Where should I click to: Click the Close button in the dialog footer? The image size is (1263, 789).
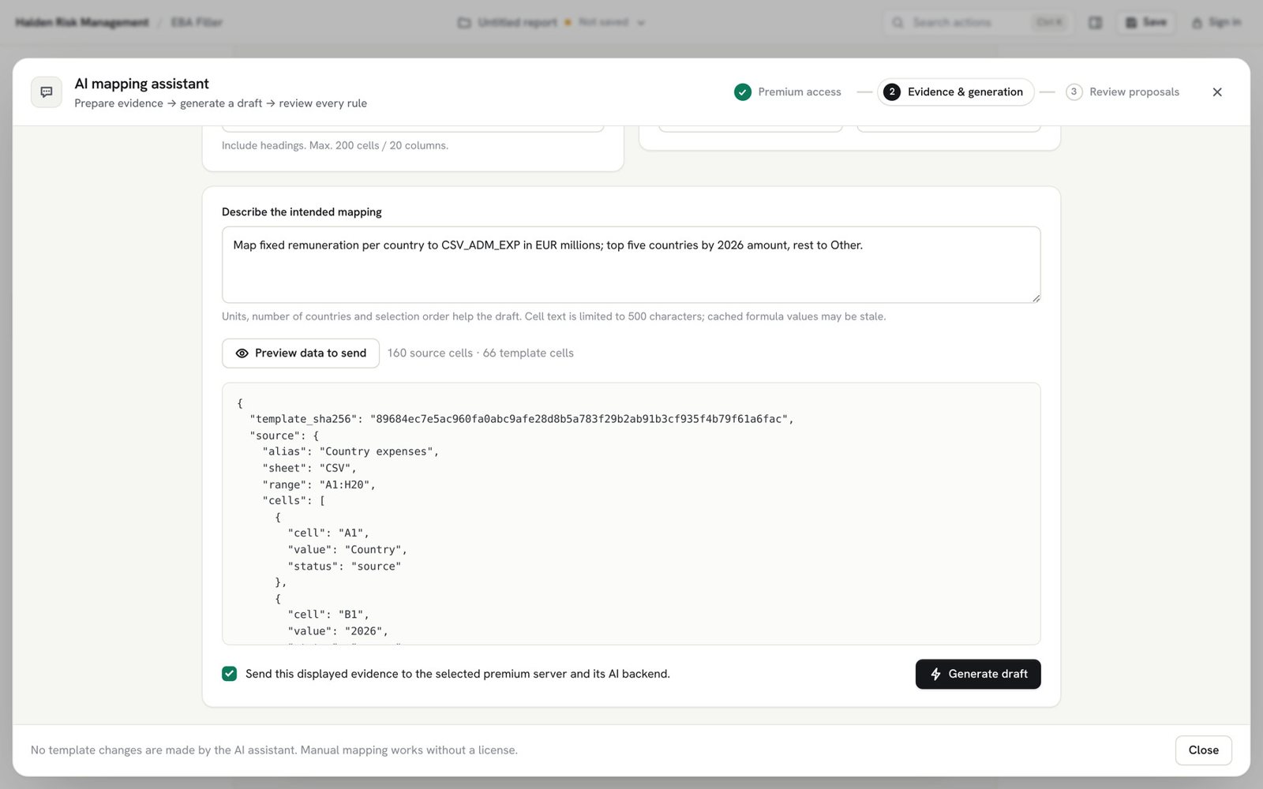1203,750
